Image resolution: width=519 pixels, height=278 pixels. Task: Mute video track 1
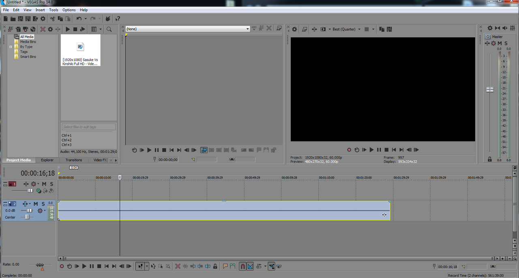(x=44, y=184)
